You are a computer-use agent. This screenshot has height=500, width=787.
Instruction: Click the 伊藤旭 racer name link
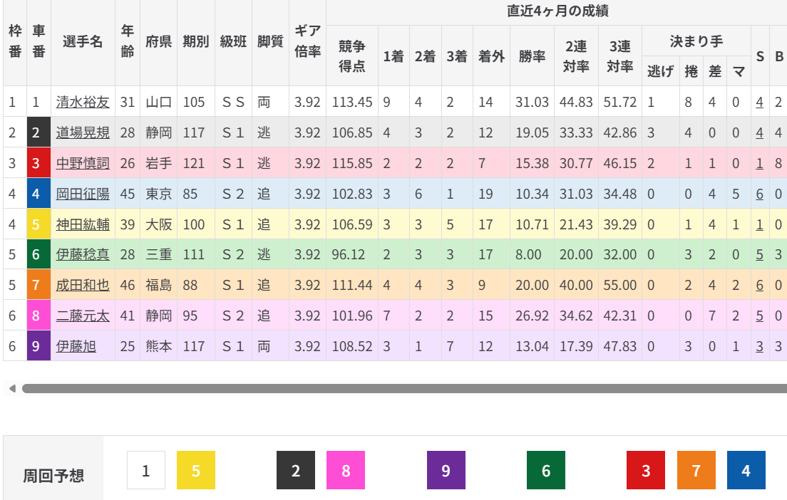pos(76,346)
